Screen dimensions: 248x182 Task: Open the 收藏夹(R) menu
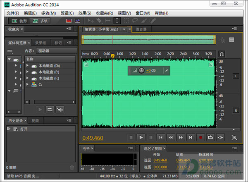pyautogui.click(x=105, y=13)
